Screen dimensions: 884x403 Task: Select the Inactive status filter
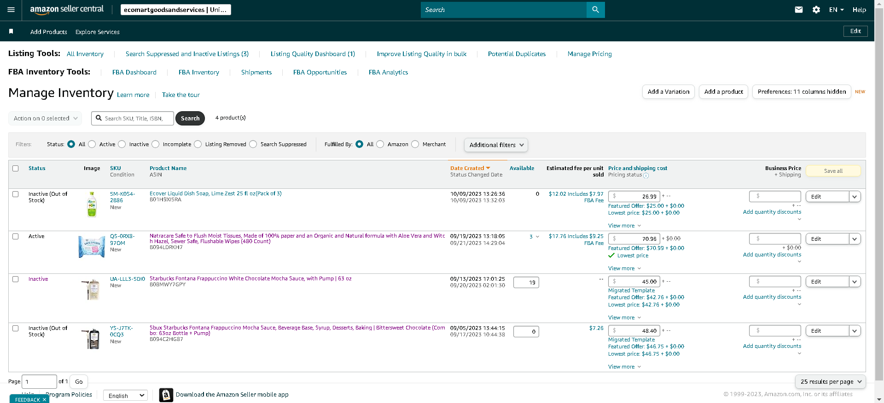click(x=122, y=144)
